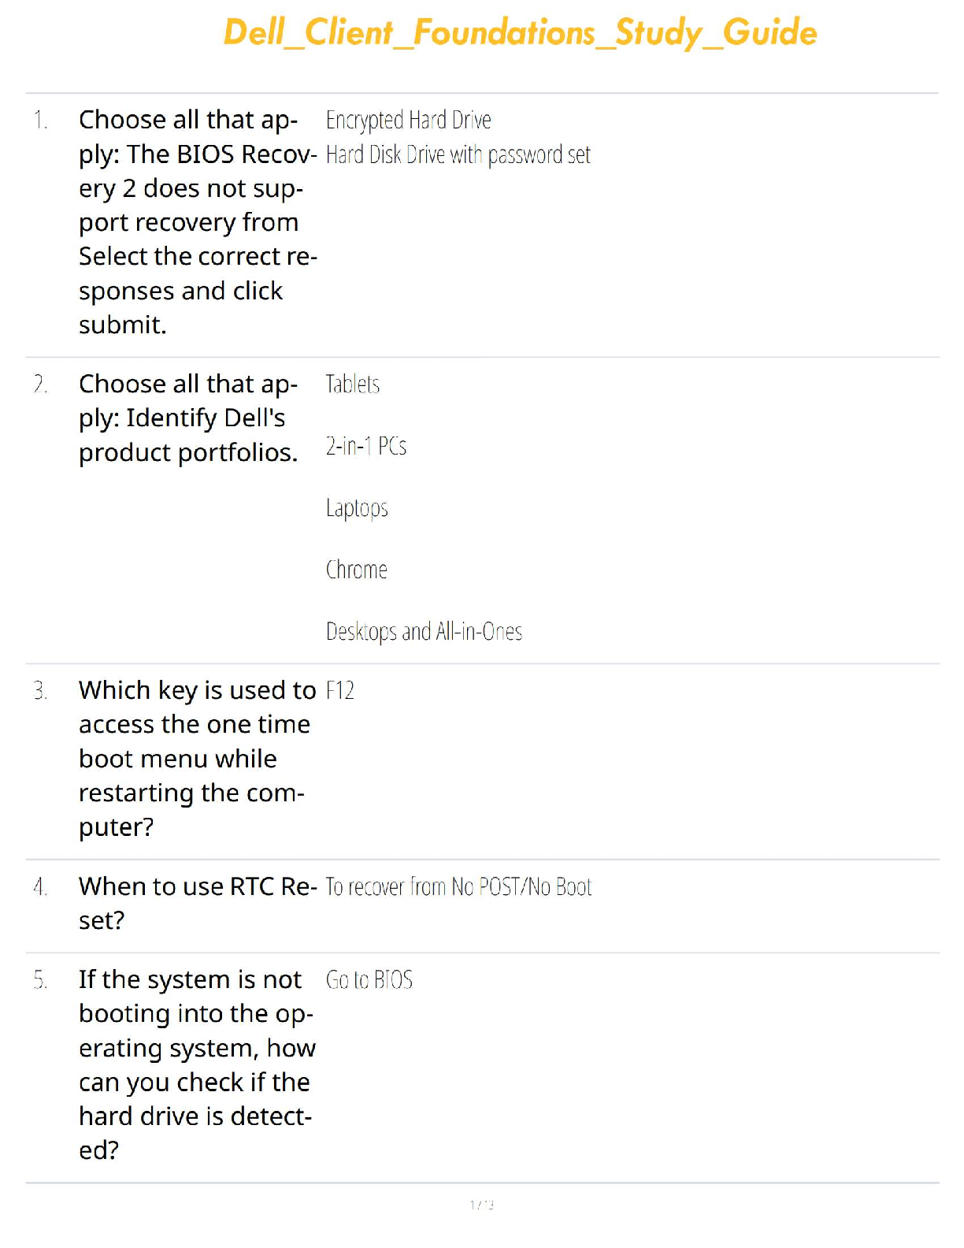
Task: Click the page number at the bottom
Action: 482,1205
